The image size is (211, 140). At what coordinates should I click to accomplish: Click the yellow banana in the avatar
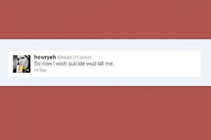pyautogui.click(x=21, y=68)
